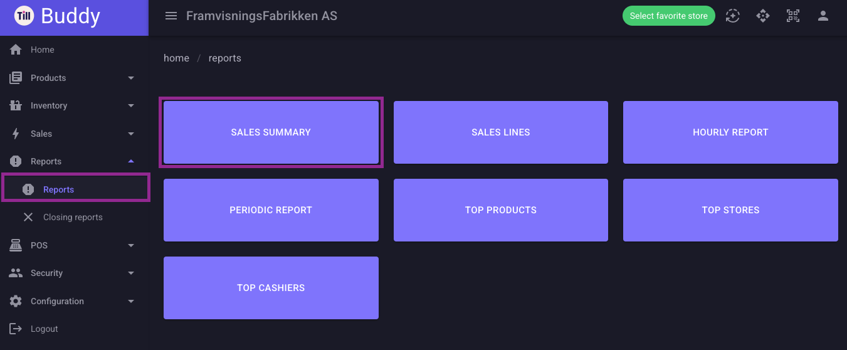Select the Security sidebar menu item
The height and width of the screenshot is (350, 847).
click(75, 273)
